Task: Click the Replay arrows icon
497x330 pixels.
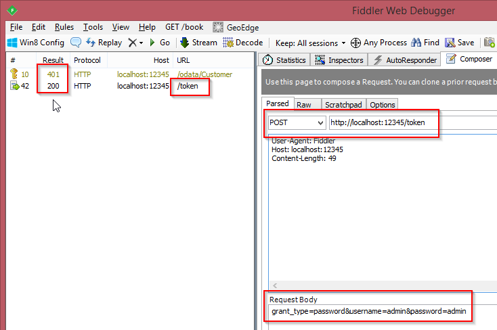Action: click(91, 43)
